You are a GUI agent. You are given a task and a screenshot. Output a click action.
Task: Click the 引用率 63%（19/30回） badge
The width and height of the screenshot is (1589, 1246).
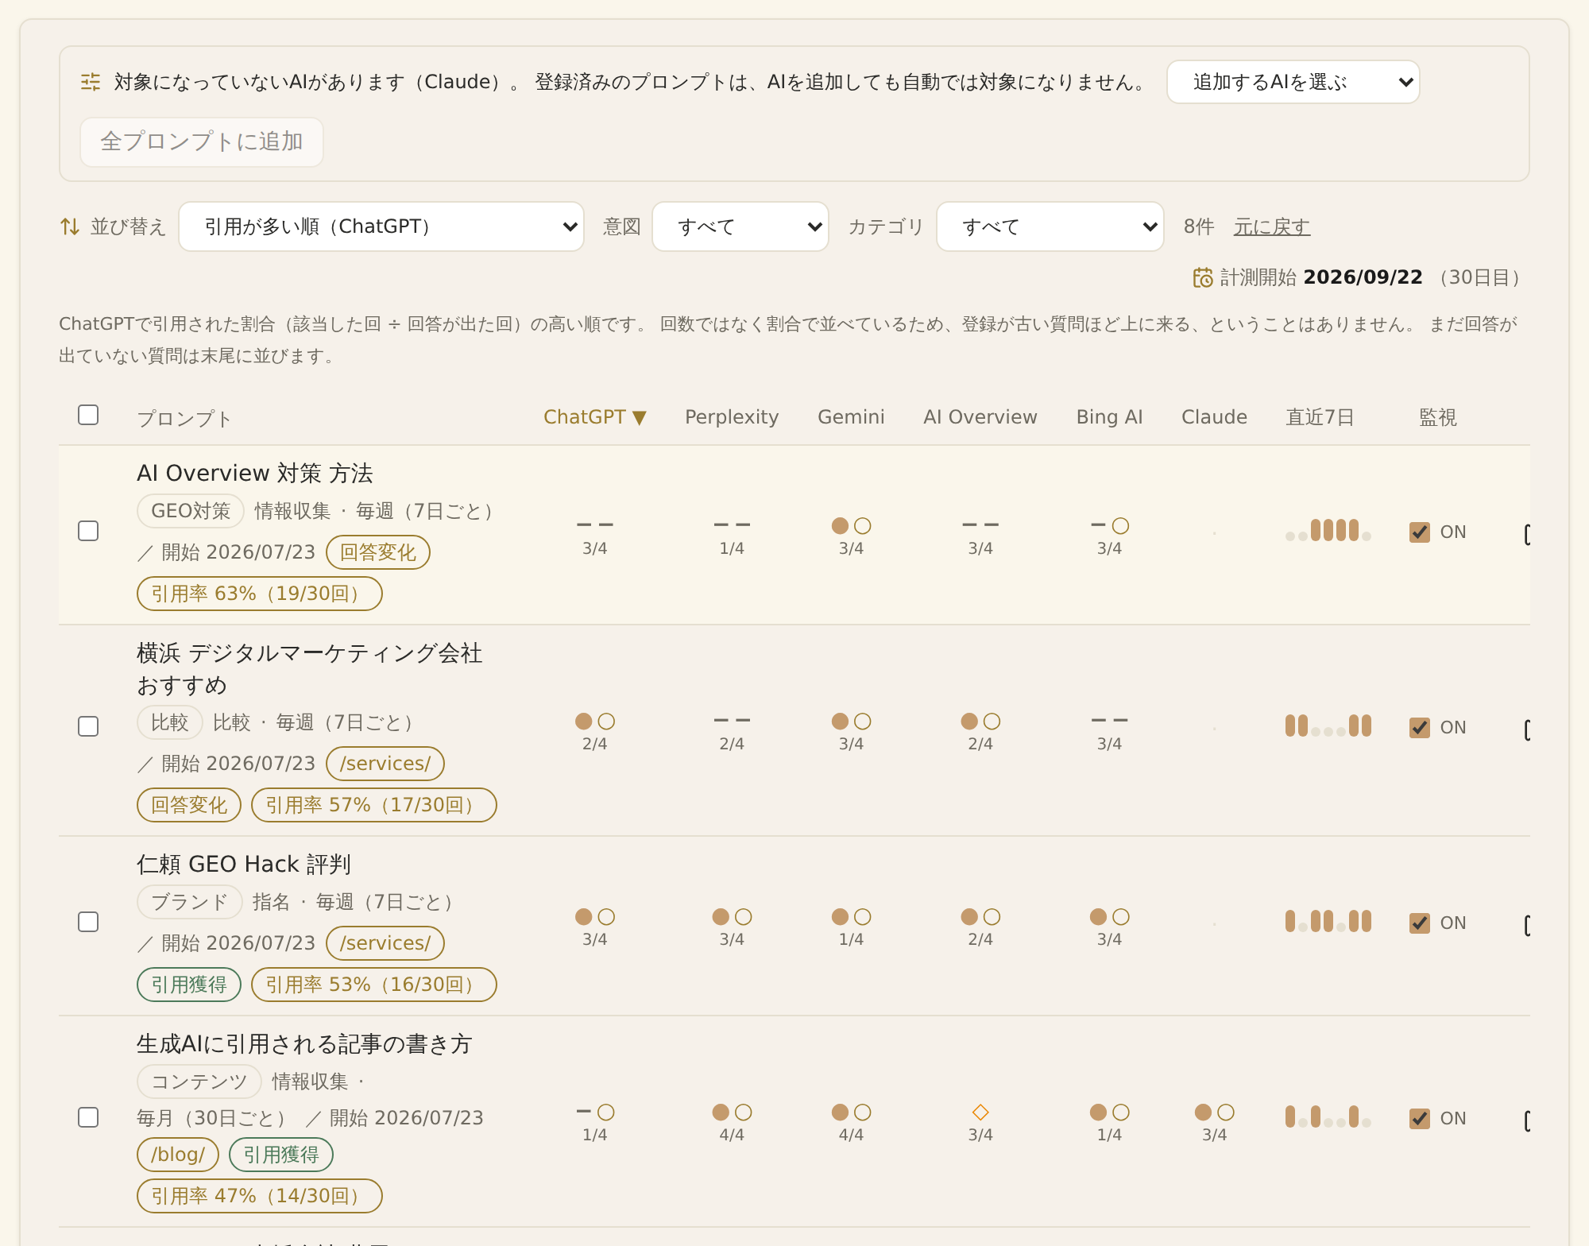[x=260, y=594]
